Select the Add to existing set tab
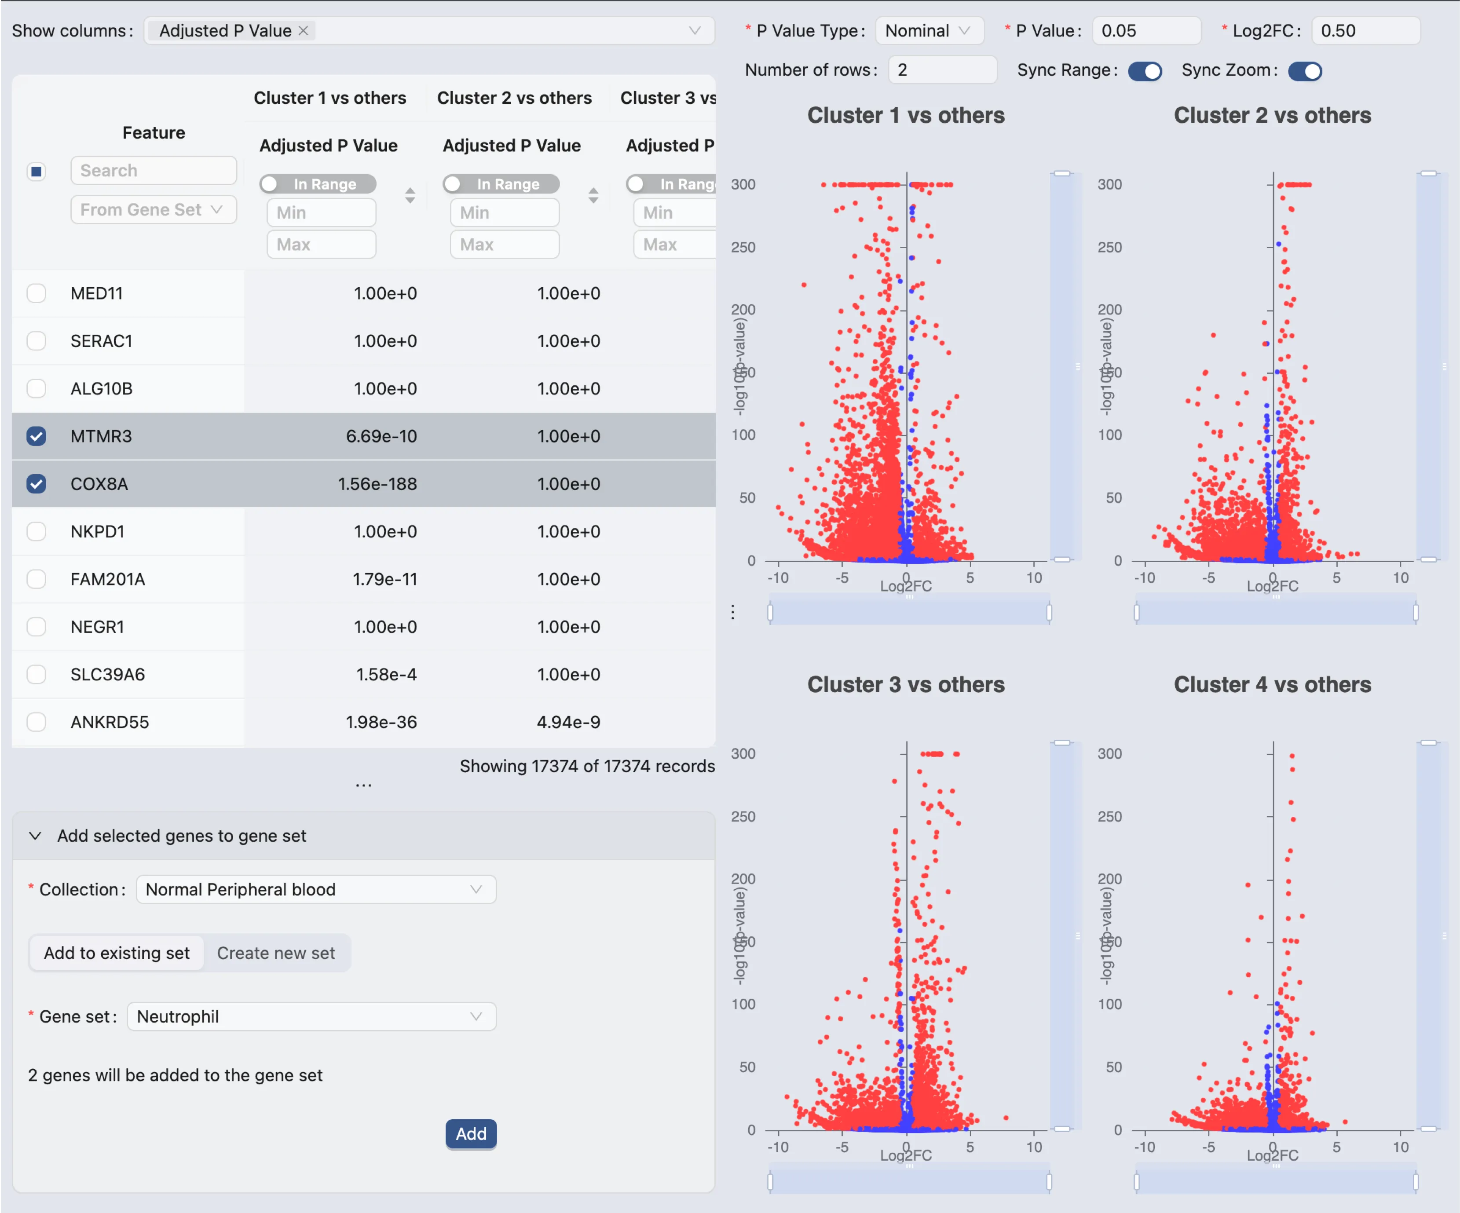The height and width of the screenshot is (1213, 1460). click(x=117, y=953)
